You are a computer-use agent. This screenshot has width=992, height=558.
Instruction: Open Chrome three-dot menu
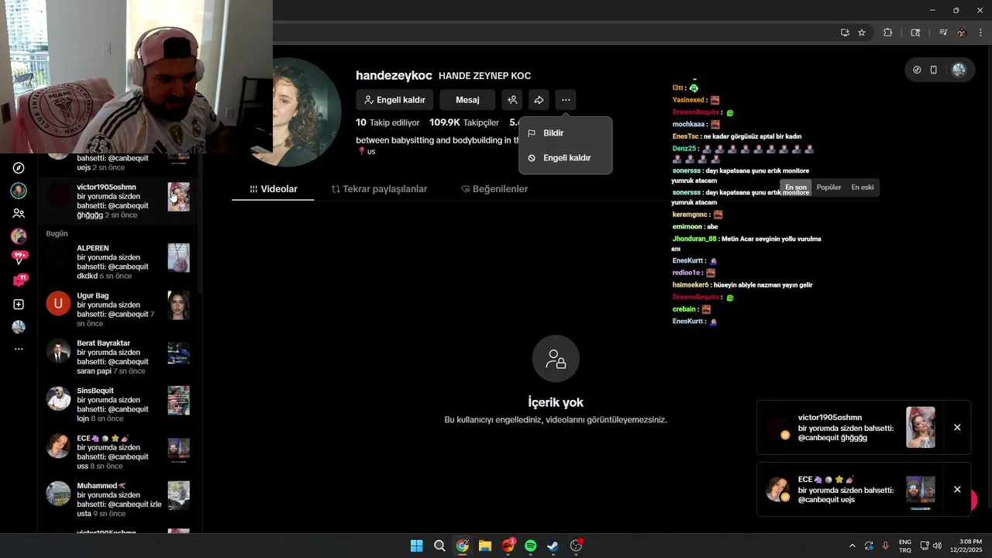(x=981, y=33)
